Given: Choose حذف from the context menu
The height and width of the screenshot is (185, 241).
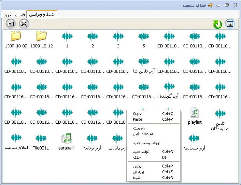Looking at the screenshot, I should [153, 157].
